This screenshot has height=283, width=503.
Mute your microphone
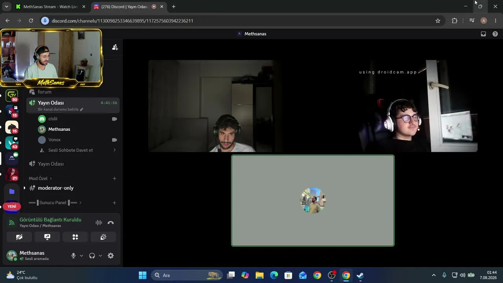(x=73, y=255)
